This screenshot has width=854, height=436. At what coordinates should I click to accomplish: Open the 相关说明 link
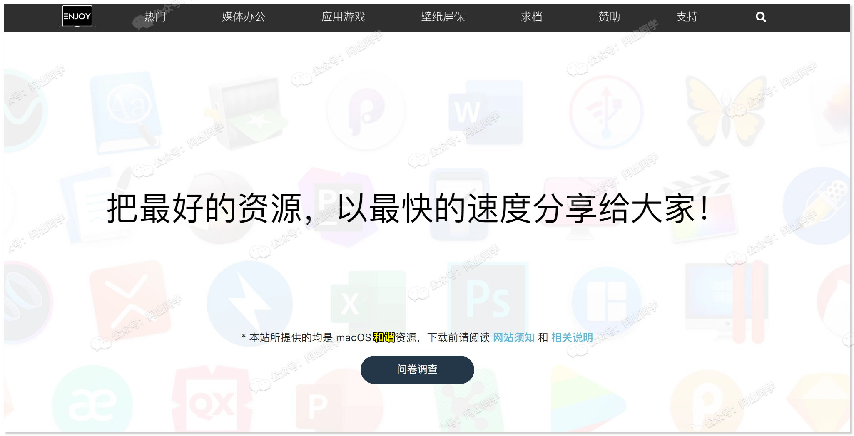tap(572, 337)
